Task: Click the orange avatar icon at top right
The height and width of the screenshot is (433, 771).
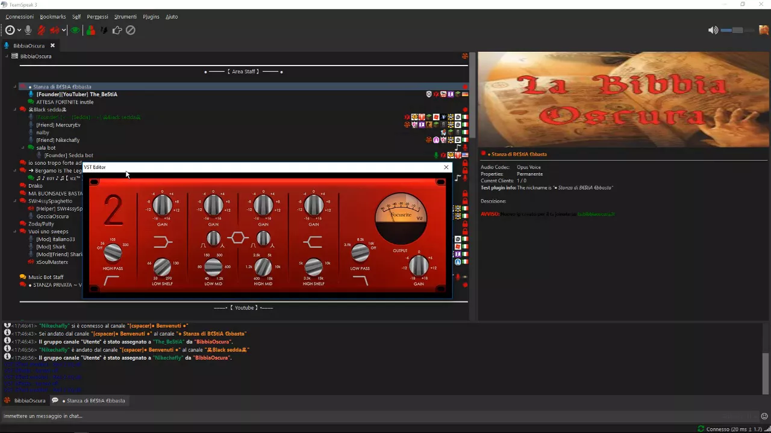Action: pyautogui.click(x=764, y=30)
